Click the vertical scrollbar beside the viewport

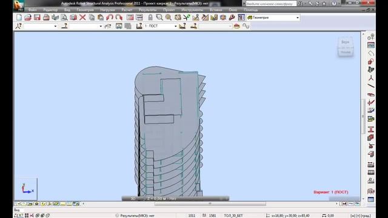(x=363, y=116)
